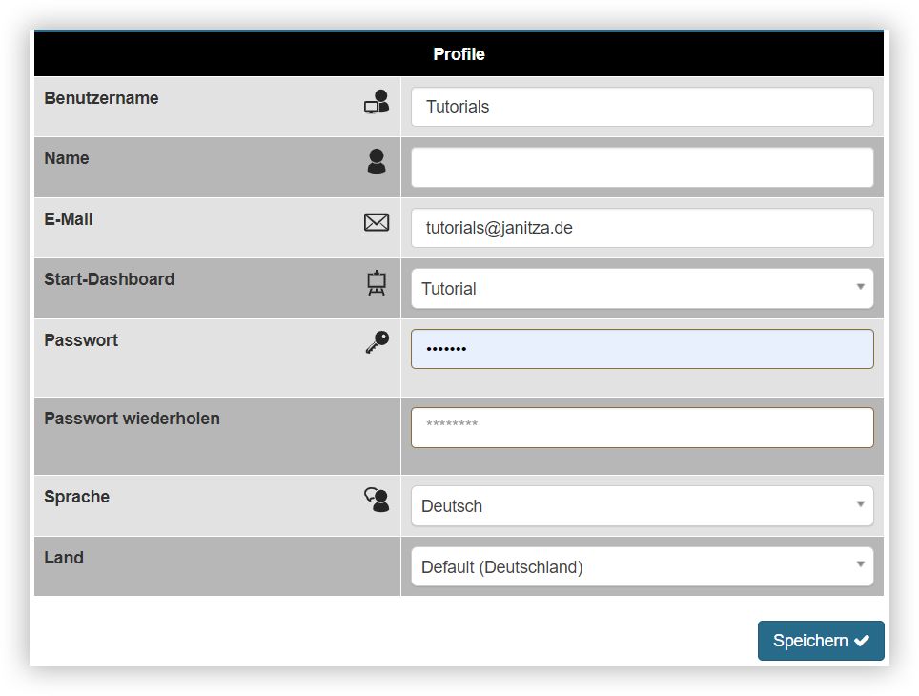Image resolution: width=919 pixels, height=696 pixels.
Task: Open the Start-Dashboard dropdown showing Tutorial
Action: coord(642,288)
